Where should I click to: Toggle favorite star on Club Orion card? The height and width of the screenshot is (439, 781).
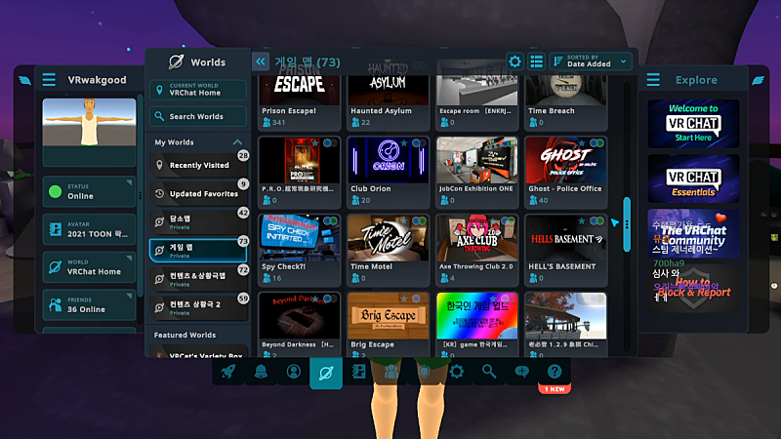tap(404, 143)
